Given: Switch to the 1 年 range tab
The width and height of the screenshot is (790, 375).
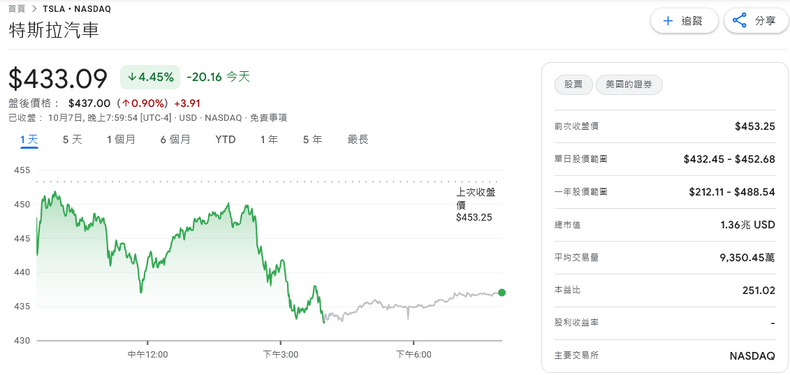Looking at the screenshot, I should (269, 140).
